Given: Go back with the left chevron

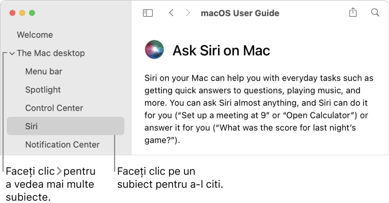Looking at the screenshot, I should 171,13.
